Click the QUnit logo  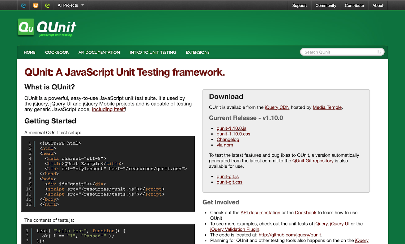pos(47,27)
